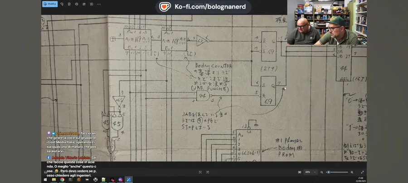
Task: Print the image using printer icon
Action: coord(77,4)
